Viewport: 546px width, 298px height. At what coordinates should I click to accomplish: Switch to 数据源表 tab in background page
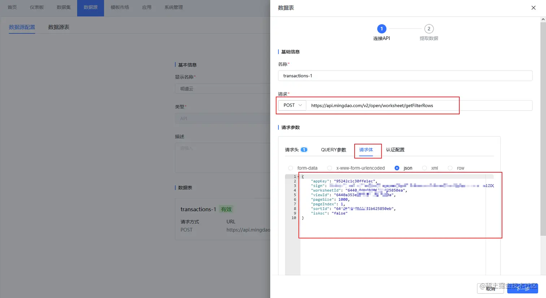tap(58, 27)
